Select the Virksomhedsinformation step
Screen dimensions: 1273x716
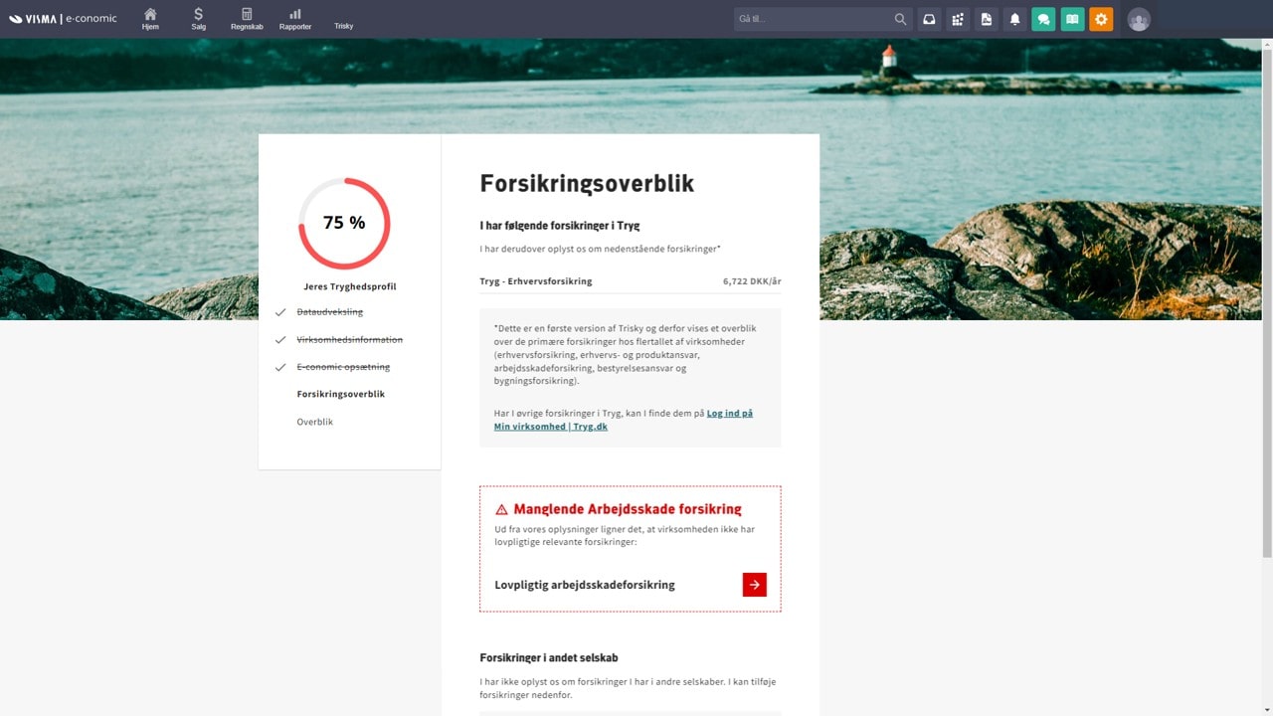point(350,340)
